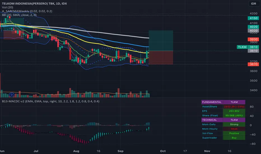Click the TECHNICAL table header
This screenshot has width=261, height=154.
tap(212, 120)
